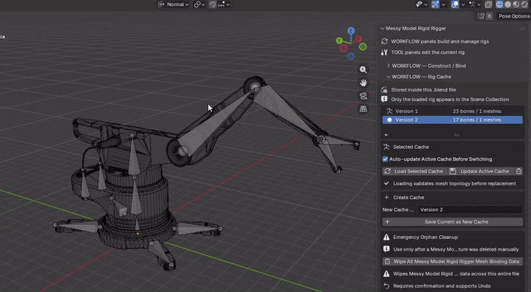Click the negative X red gizmo circle
Image resolution: width=531 pixels, height=292 pixels.
344,48
